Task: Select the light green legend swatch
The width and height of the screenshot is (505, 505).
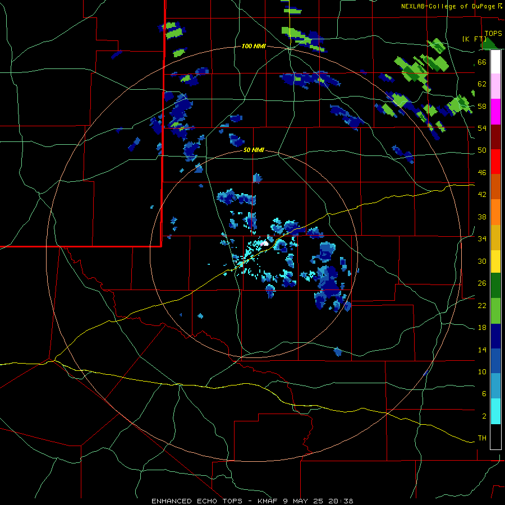Action: point(495,311)
